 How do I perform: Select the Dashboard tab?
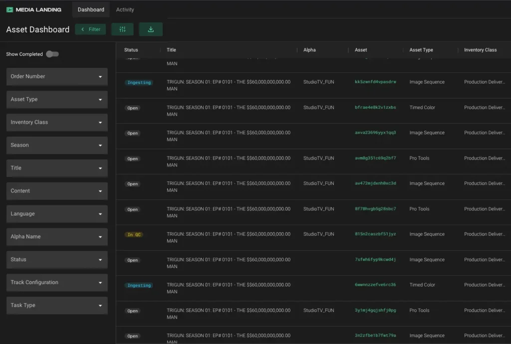pos(91,9)
